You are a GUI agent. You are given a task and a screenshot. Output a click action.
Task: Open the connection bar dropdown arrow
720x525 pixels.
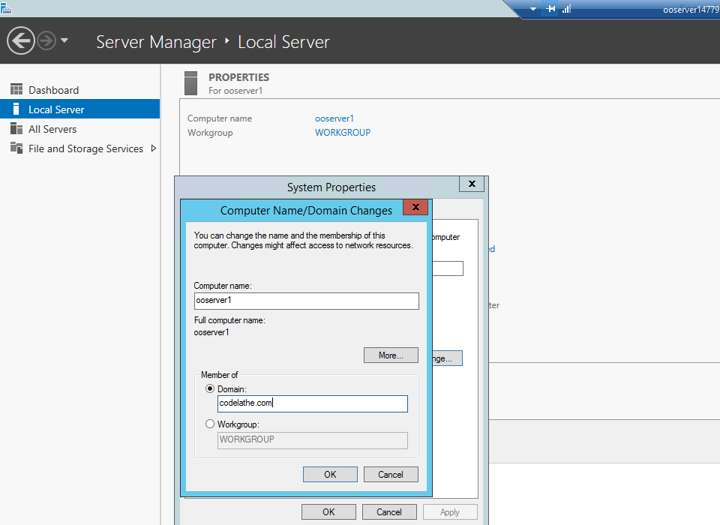(533, 9)
